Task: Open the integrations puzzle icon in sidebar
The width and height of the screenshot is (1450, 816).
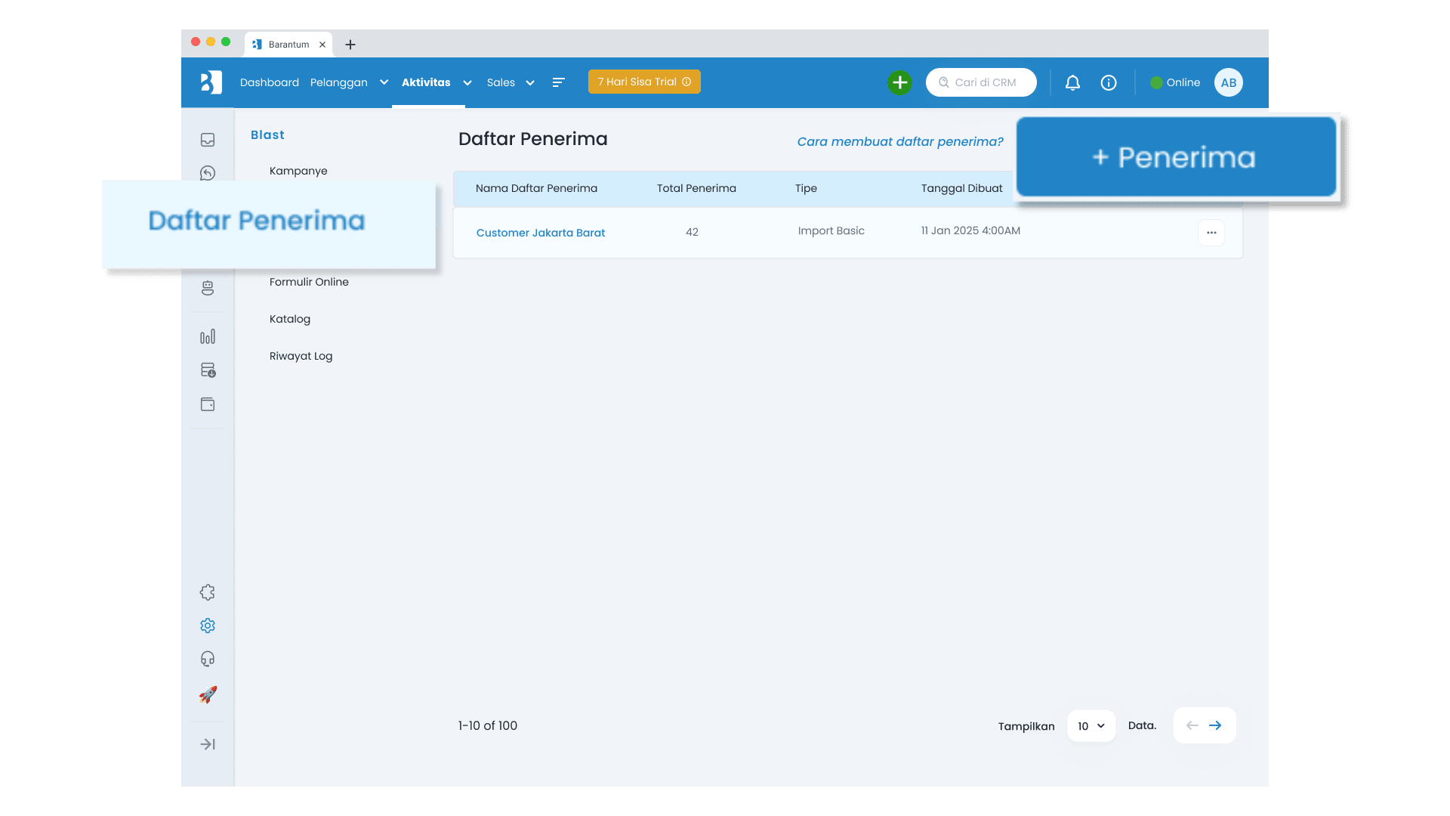Action: 207,592
